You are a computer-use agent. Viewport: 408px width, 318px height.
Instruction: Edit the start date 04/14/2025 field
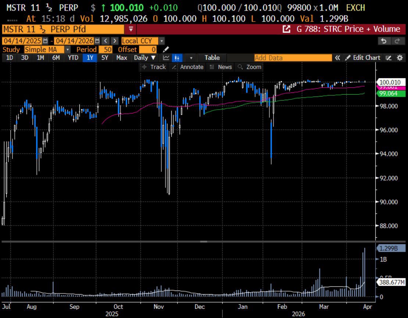pyautogui.click(x=22, y=41)
